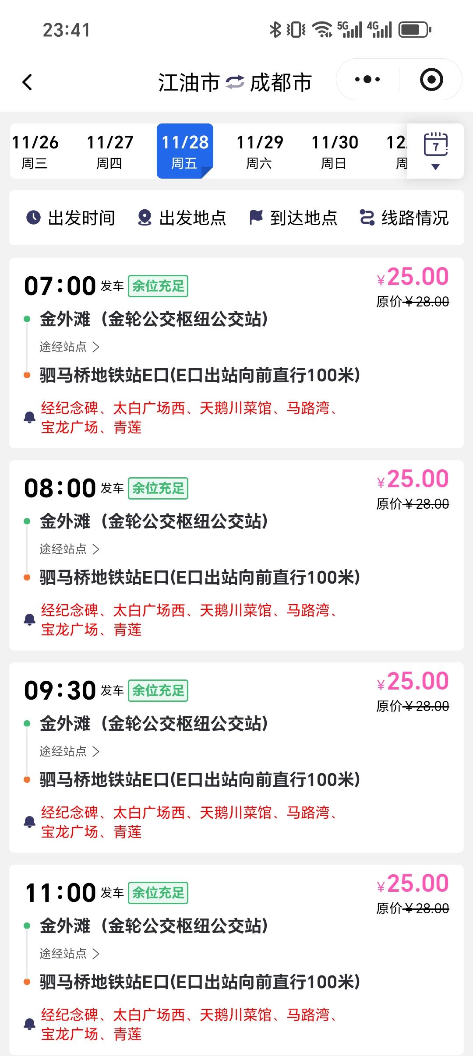
Task: Choose the 11/30 周日 date tab
Action: [335, 151]
